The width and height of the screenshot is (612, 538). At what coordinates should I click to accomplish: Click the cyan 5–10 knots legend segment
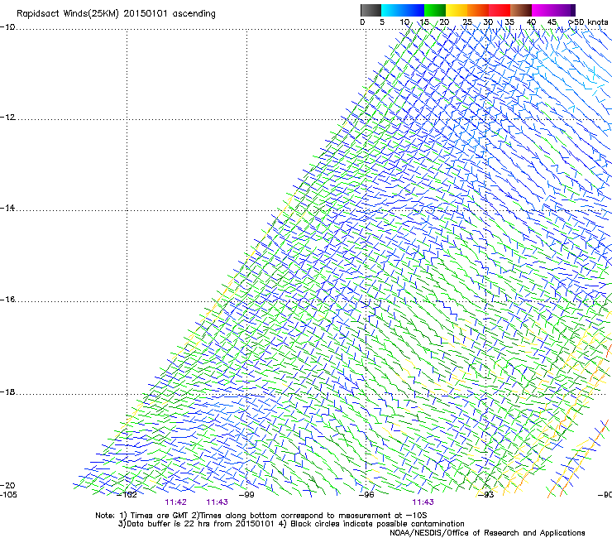click(391, 10)
